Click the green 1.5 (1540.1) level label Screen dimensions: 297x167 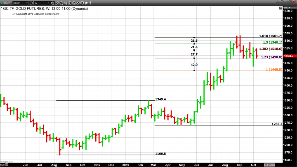272,42
